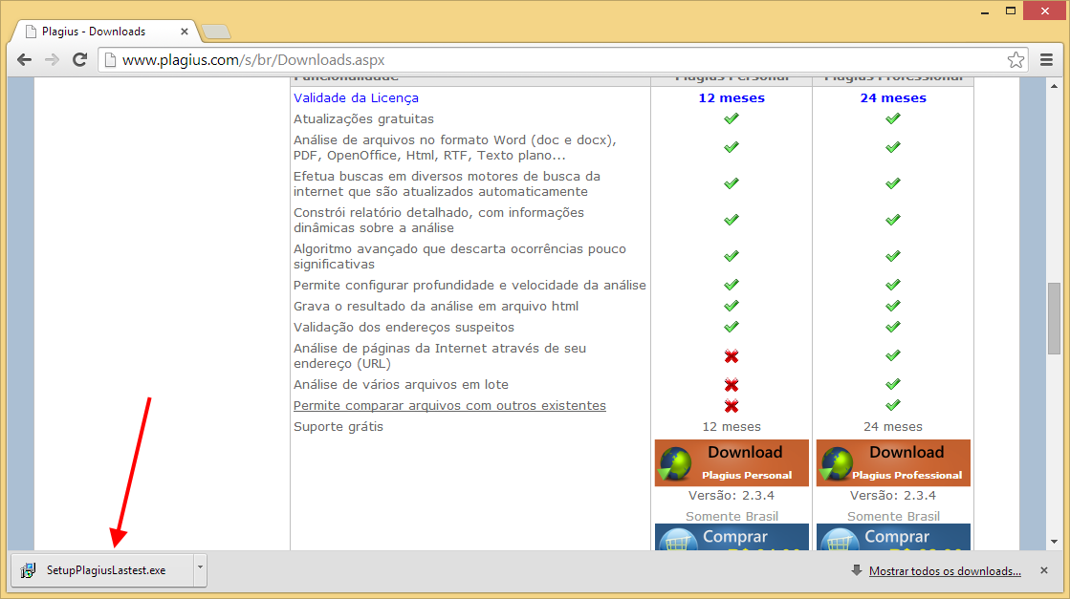Click the SetupPlagiusLastest.exe installer icon in downloads bar
The image size is (1070, 599).
point(28,569)
